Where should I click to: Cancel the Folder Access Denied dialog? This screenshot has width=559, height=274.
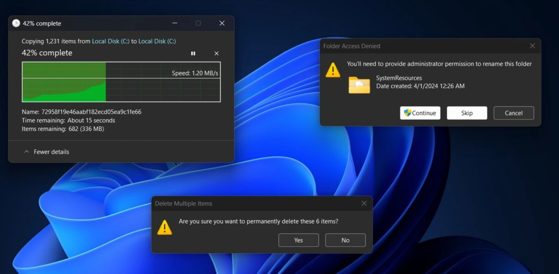coord(514,113)
